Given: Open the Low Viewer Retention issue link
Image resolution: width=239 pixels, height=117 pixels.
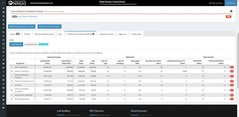Looking at the screenshot, I should point(28,17).
